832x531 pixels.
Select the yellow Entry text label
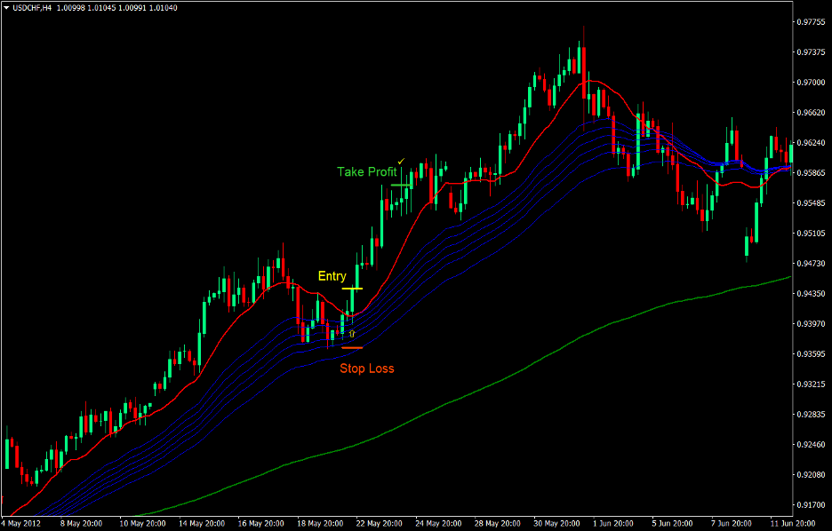point(332,276)
